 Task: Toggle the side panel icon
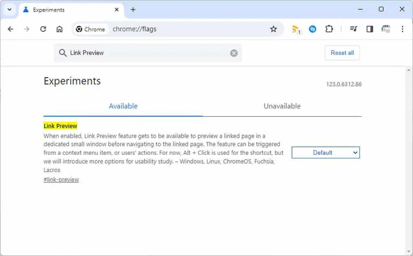point(370,29)
